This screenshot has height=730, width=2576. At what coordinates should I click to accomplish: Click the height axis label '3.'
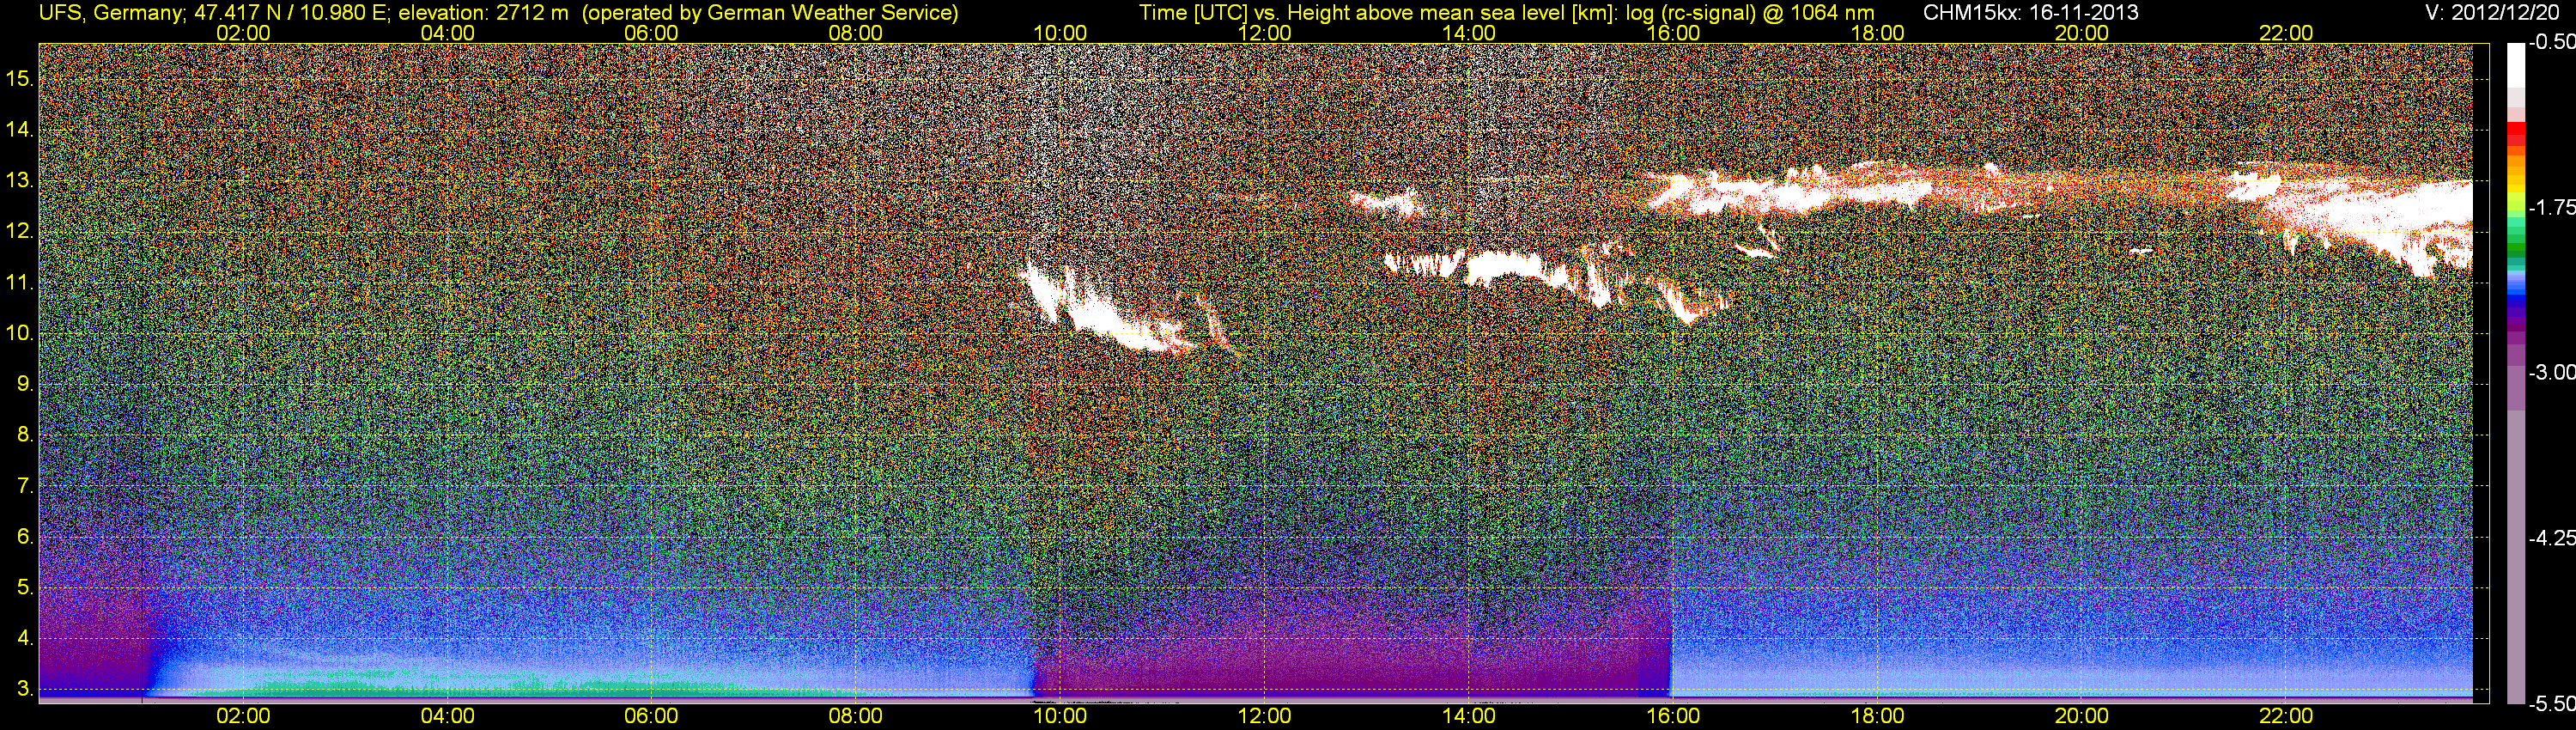click(25, 689)
